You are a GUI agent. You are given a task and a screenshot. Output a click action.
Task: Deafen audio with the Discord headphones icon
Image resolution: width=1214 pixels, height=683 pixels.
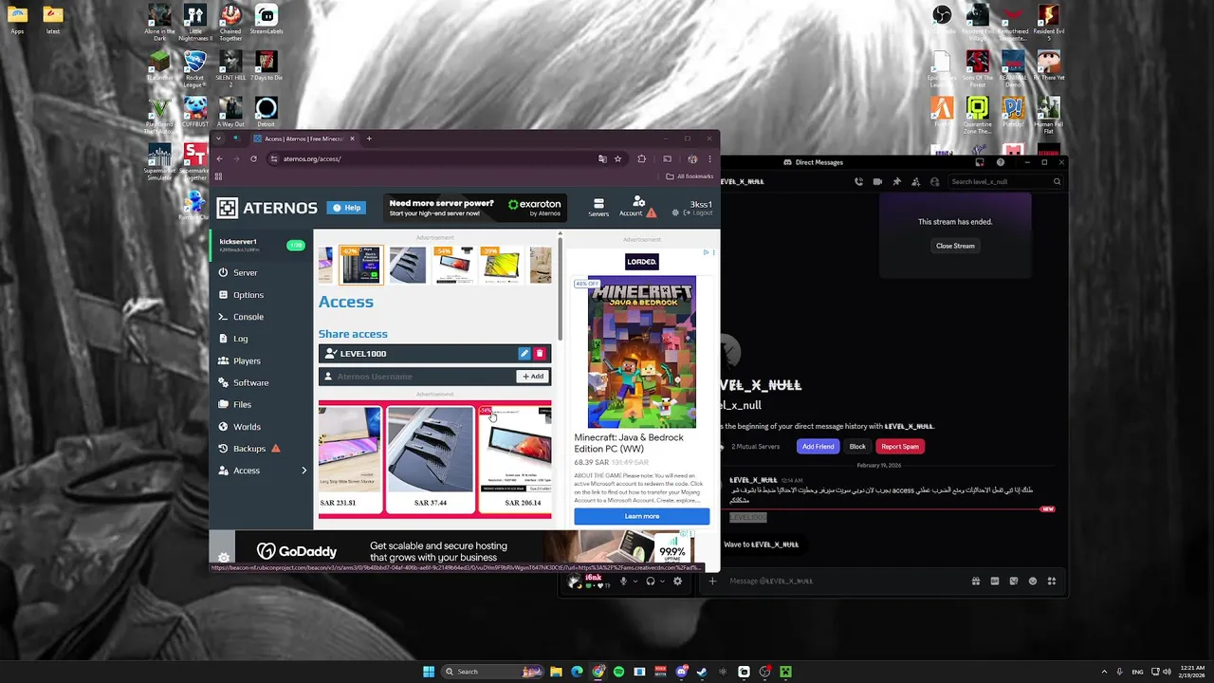coord(650,581)
